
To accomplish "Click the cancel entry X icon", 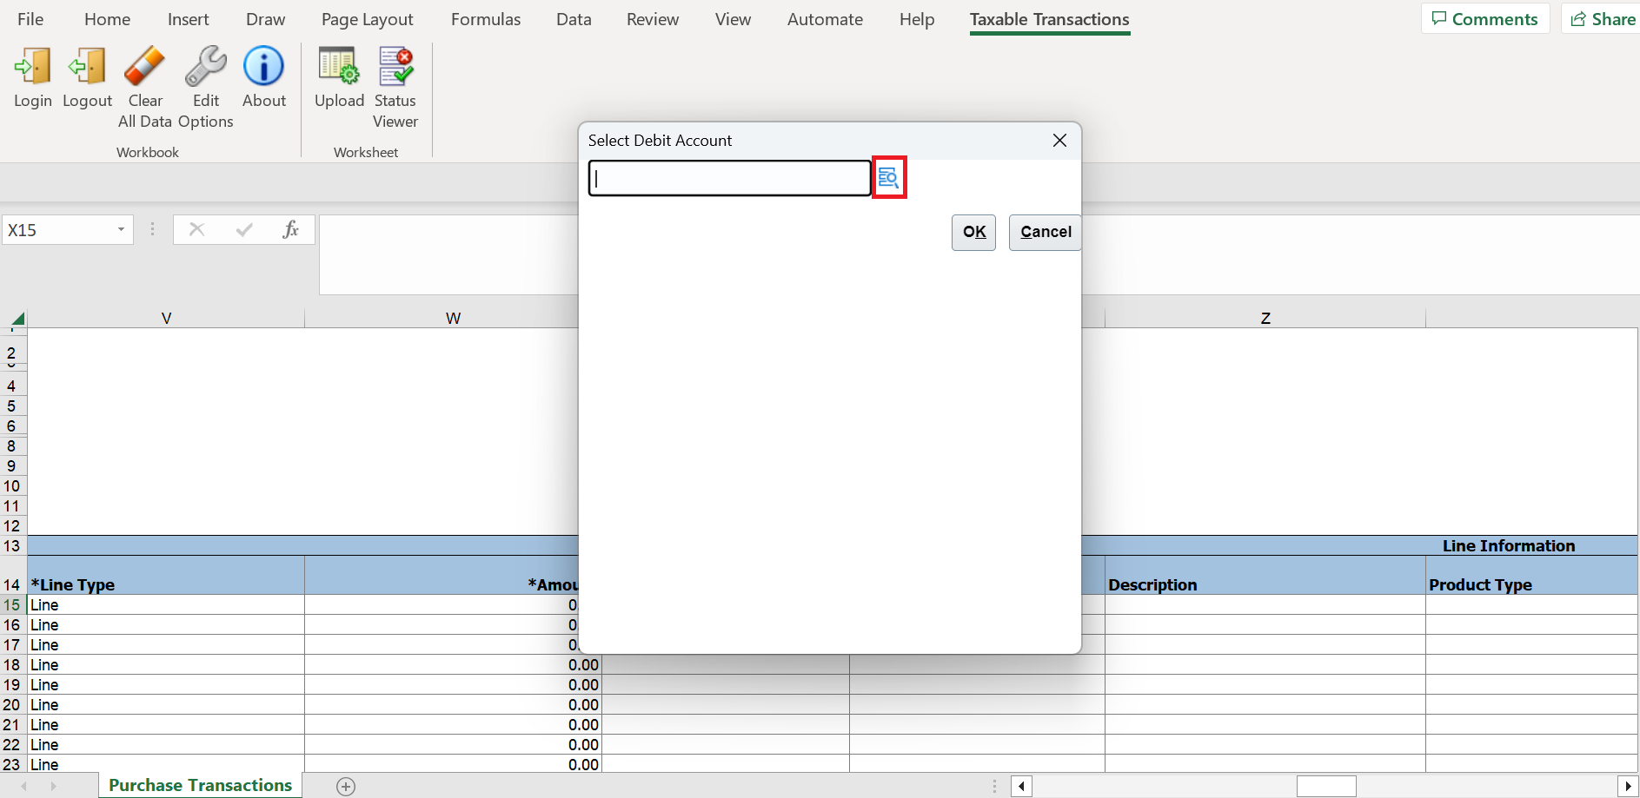I will click(x=196, y=229).
